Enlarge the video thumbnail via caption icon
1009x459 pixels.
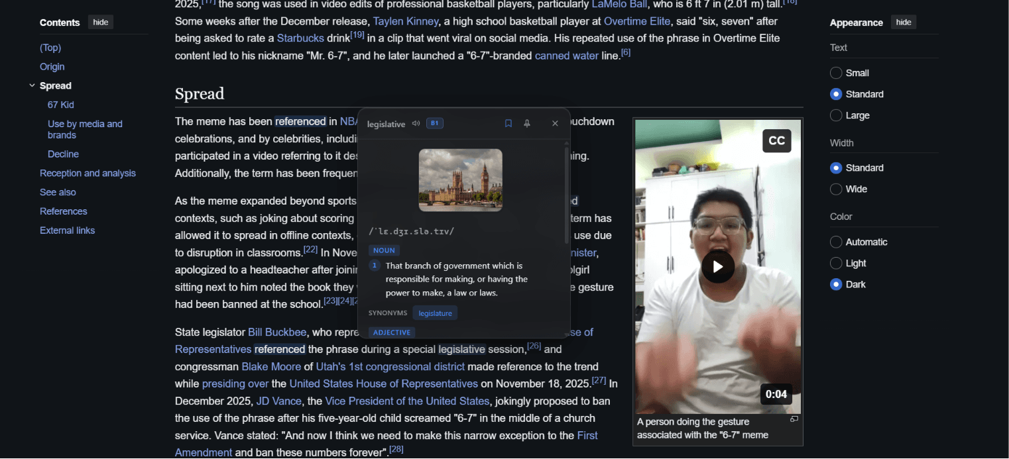[794, 419]
